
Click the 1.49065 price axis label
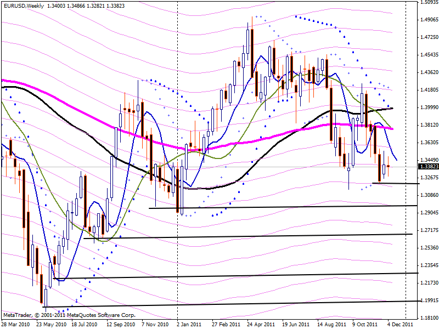pyautogui.click(x=429, y=20)
